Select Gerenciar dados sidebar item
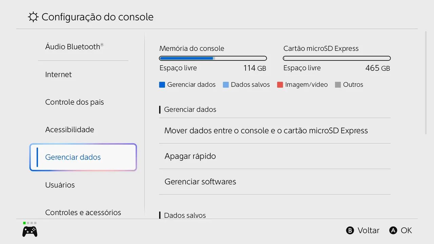 (x=83, y=157)
